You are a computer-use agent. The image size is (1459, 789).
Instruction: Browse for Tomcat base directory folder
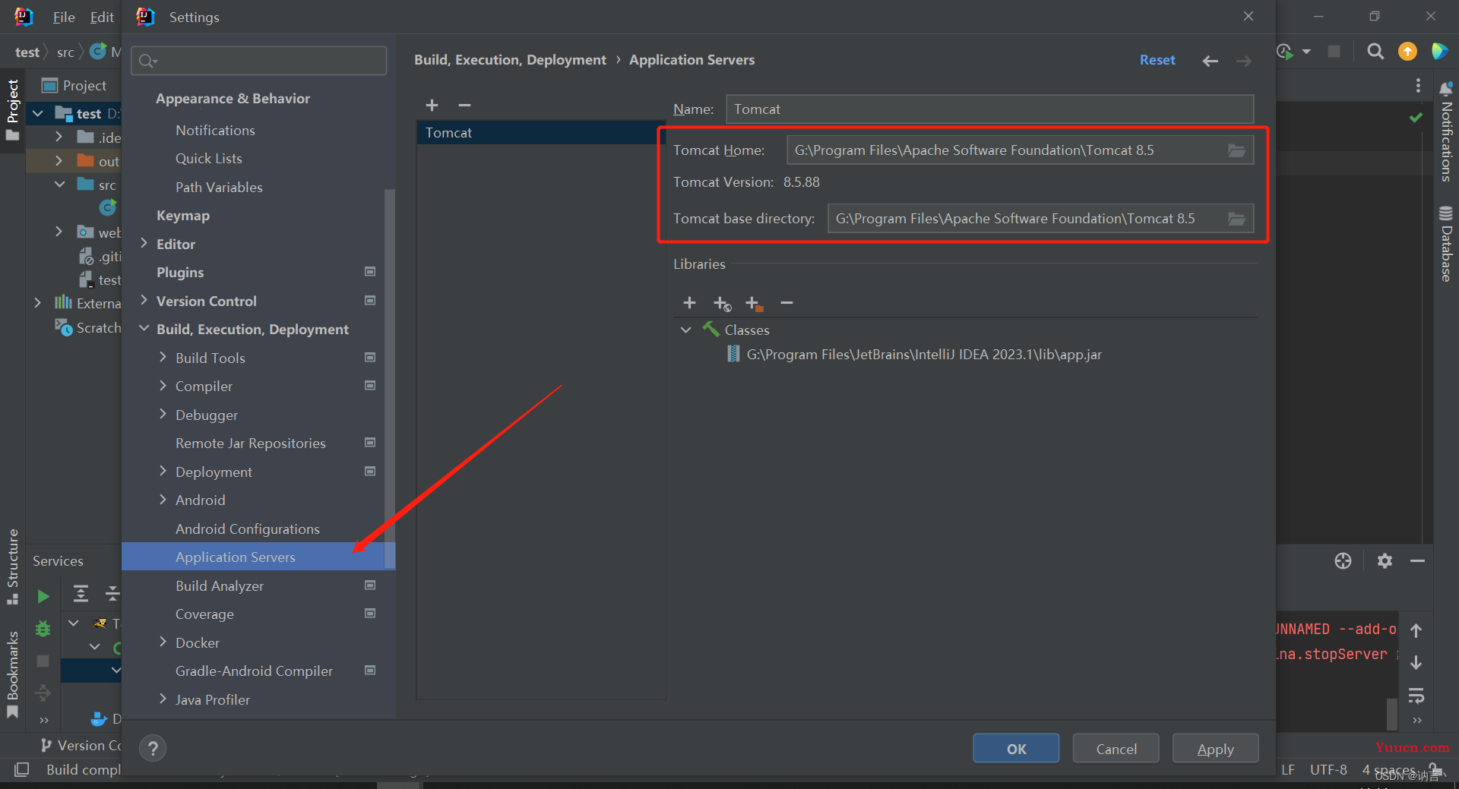pos(1236,219)
